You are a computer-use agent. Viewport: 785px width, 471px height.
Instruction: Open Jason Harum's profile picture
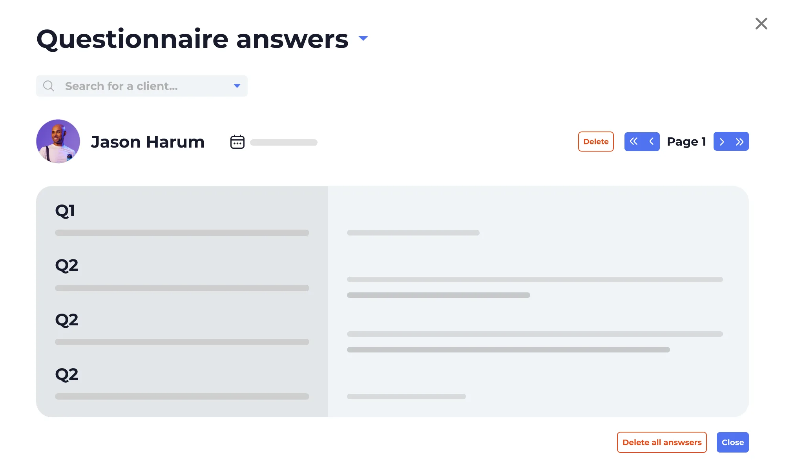click(x=58, y=141)
